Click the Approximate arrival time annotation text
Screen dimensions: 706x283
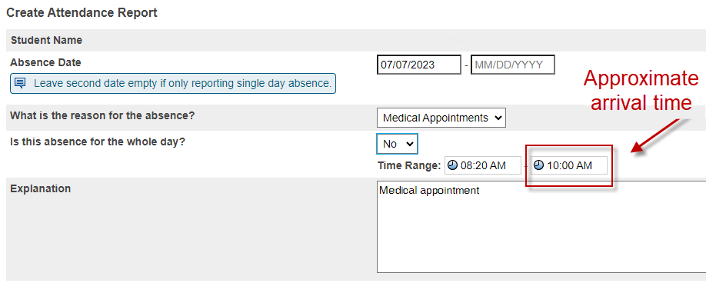[x=641, y=91]
